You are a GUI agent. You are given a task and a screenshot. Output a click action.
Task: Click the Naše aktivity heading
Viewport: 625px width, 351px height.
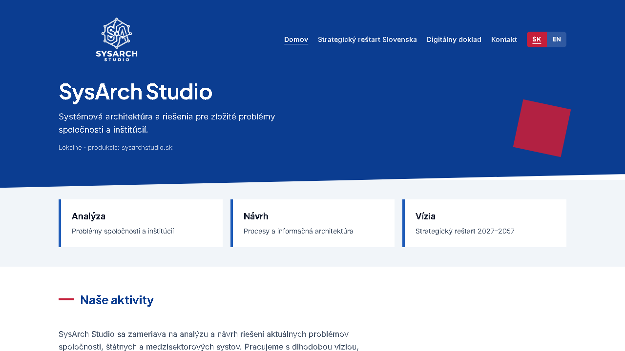117,300
